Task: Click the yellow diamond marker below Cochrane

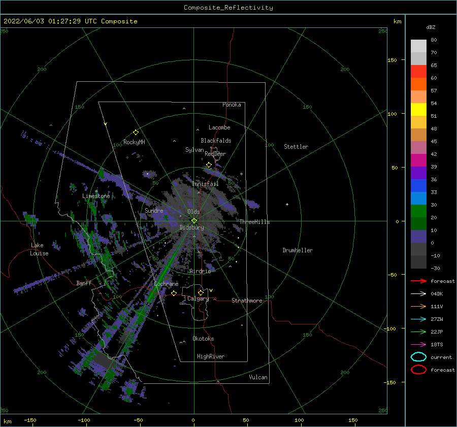Action: pyautogui.click(x=174, y=293)
